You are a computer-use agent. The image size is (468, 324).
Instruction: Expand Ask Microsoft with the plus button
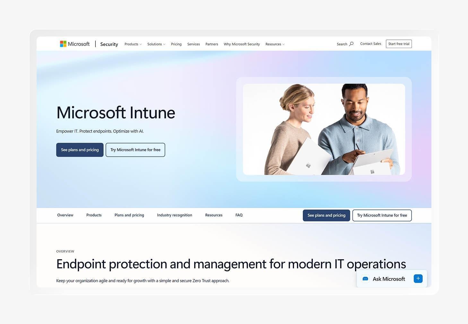pos(418,278)
